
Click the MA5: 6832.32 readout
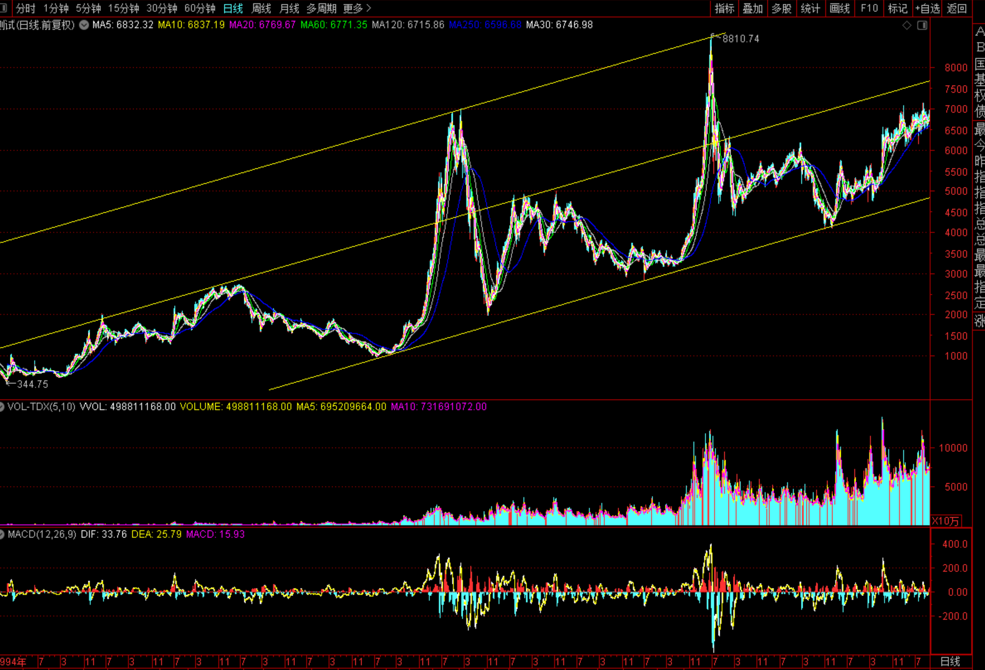(123, 25)
